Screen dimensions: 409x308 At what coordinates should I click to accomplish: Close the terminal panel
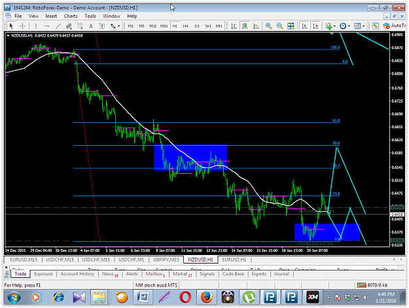click(x=7, y=267)
